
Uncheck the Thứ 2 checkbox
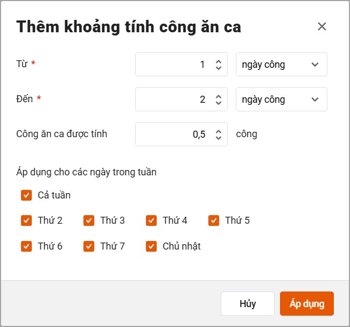(26, 221)
